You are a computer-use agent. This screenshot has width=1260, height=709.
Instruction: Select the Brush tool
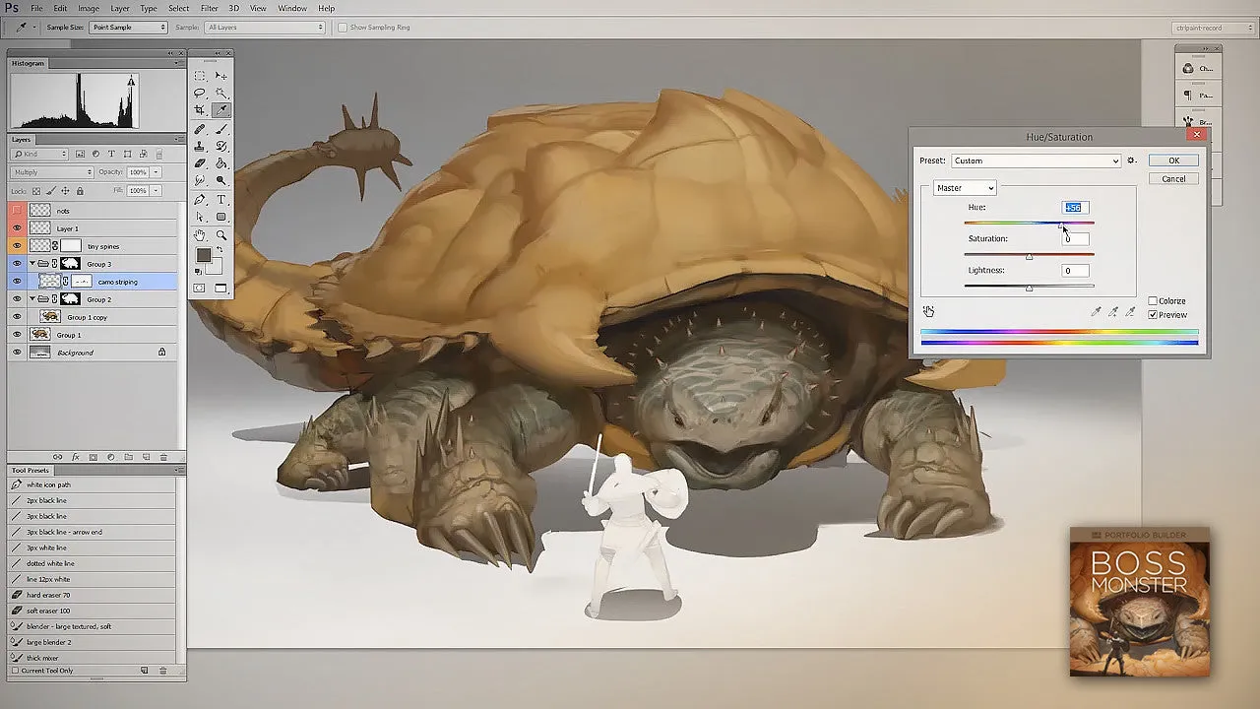pyautogui.click(x=221, y=129)
